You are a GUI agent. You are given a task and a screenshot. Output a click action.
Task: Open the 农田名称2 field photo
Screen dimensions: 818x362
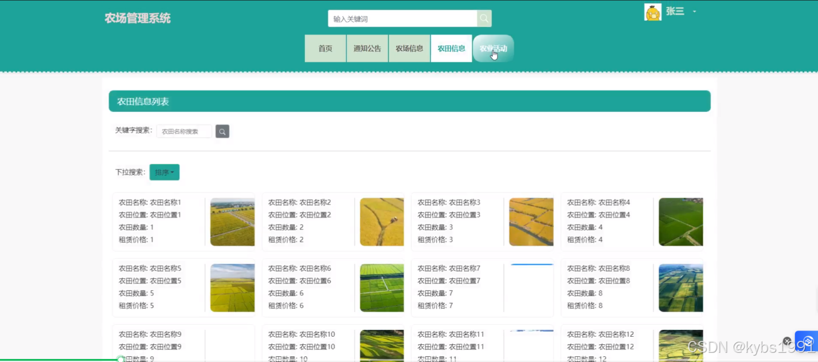pyautogui.click(x=382, y=222)
